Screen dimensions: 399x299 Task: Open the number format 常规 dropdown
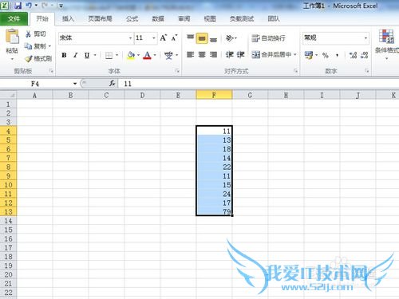point(365,38)
